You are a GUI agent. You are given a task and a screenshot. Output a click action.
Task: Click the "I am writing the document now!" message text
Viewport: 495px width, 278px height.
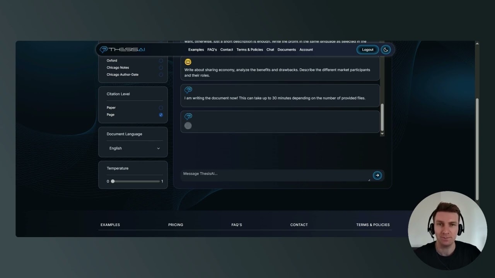click(275, 98)
